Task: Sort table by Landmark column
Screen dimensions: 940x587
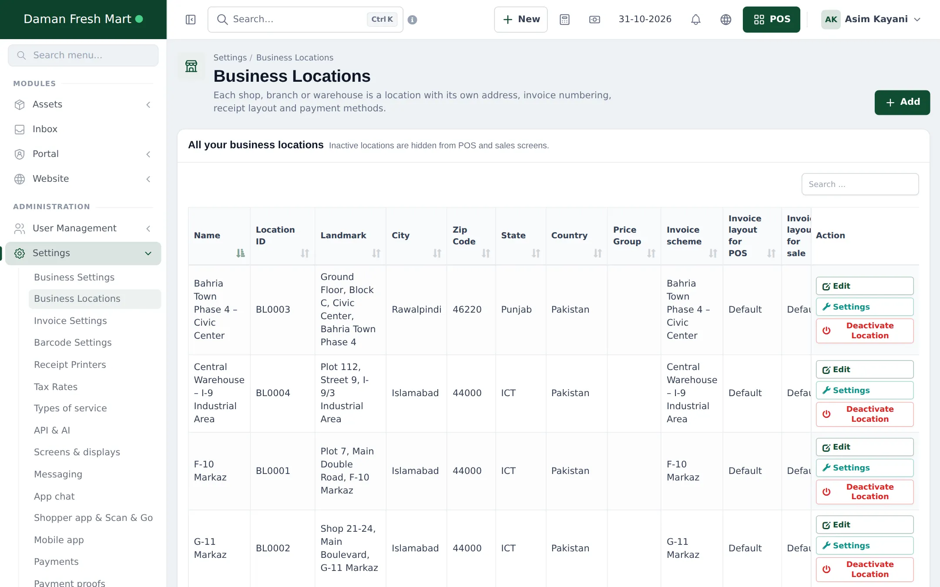Action: click(x=376, y=253)
